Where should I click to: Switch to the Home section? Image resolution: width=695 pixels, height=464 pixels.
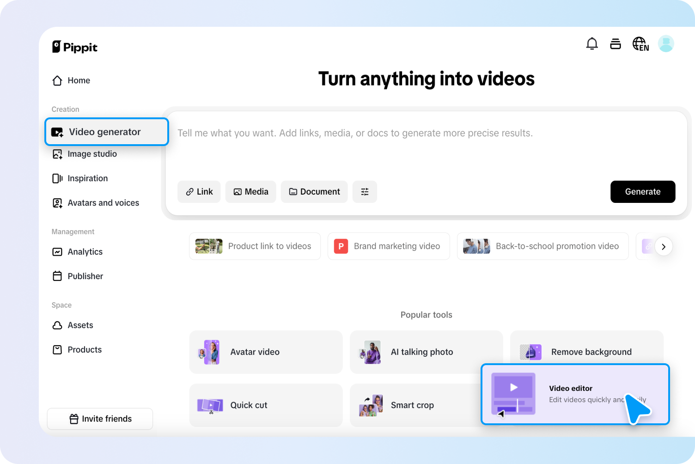(x=79, y=80)
